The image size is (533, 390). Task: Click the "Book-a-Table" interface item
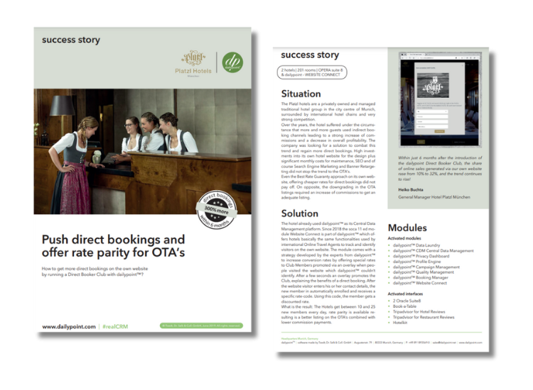404,306
